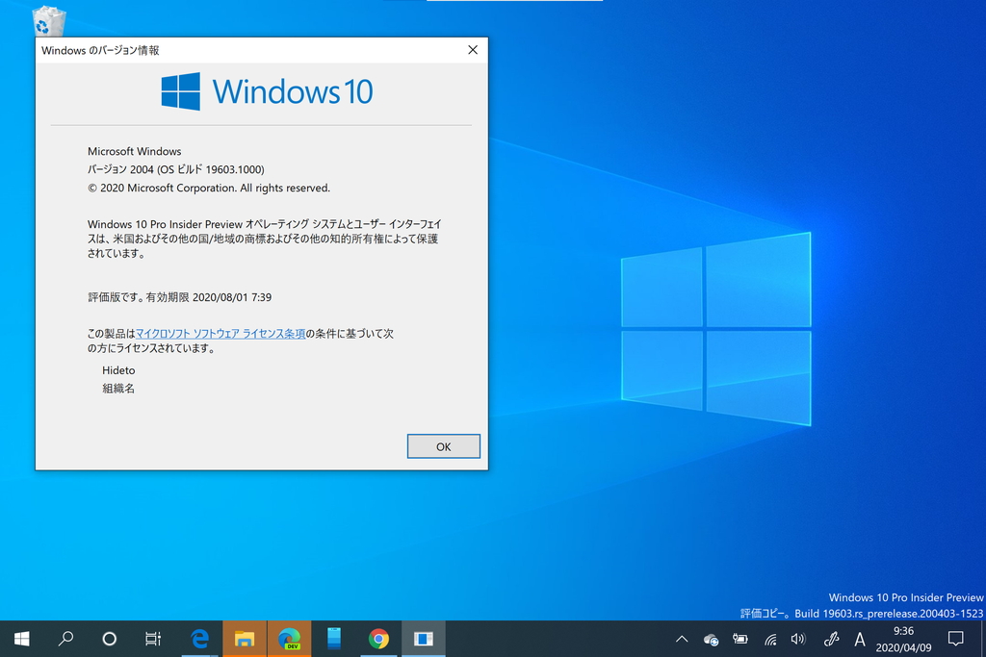Open Task View
The height and width of the screenshot is (657, 986).
[152, 638]
